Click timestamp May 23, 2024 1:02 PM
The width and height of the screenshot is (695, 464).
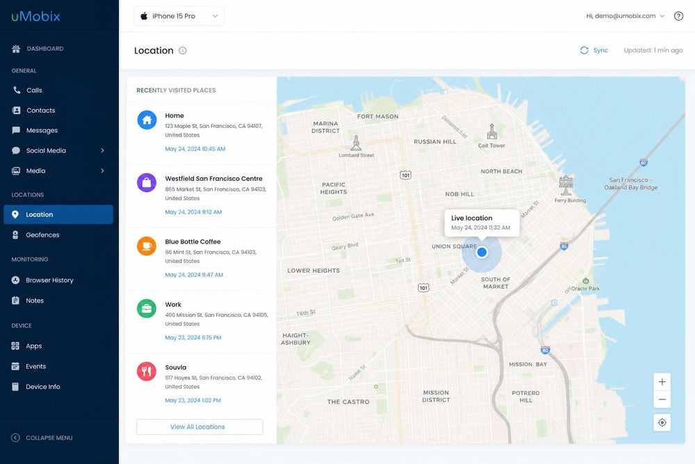pyautogui.click(x=193, y=401)
